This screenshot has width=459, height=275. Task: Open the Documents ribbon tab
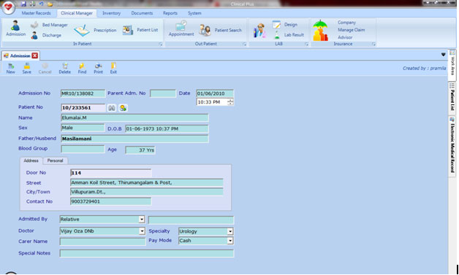[142, 13]
